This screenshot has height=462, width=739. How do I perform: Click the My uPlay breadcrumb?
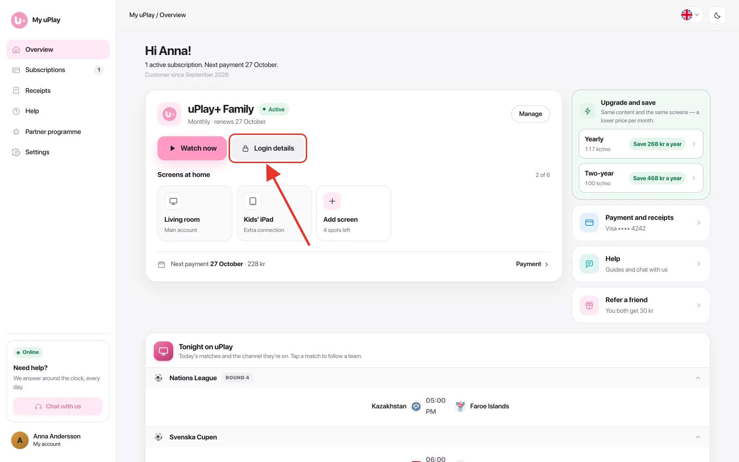click(142, 15)
